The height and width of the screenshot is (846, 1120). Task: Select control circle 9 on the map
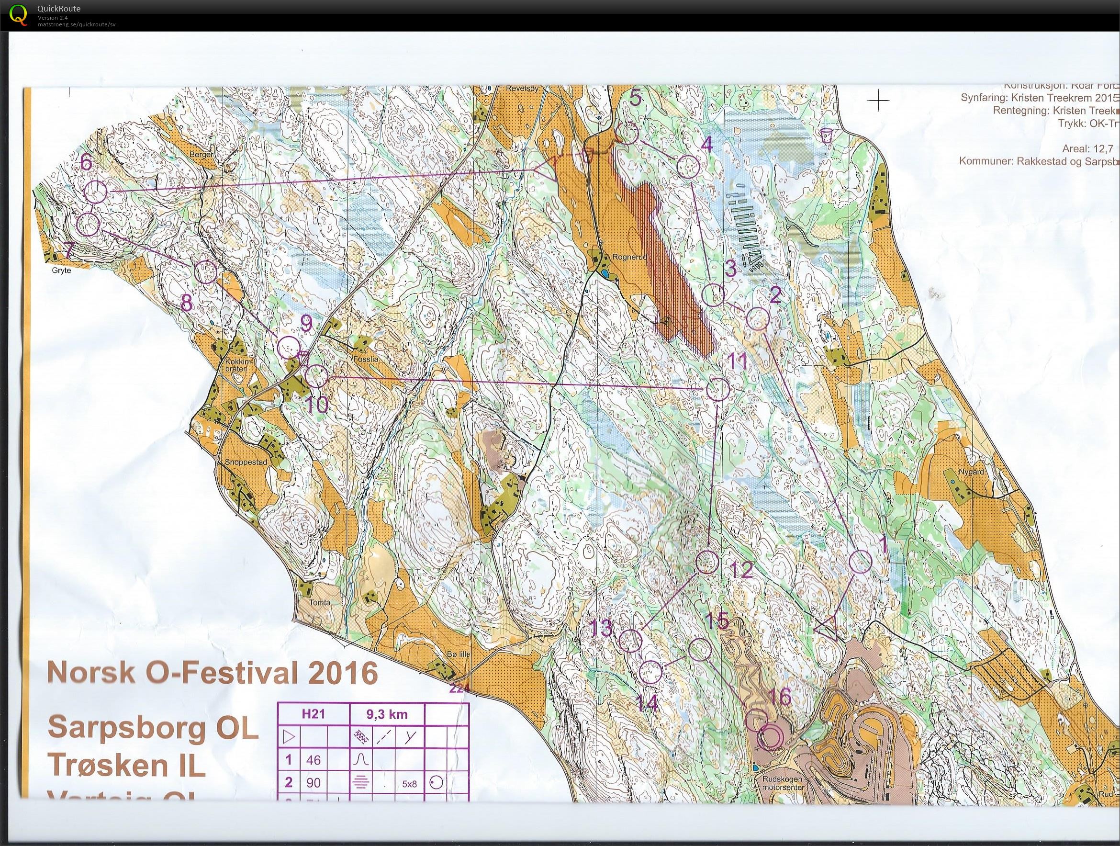coord(290,348)
